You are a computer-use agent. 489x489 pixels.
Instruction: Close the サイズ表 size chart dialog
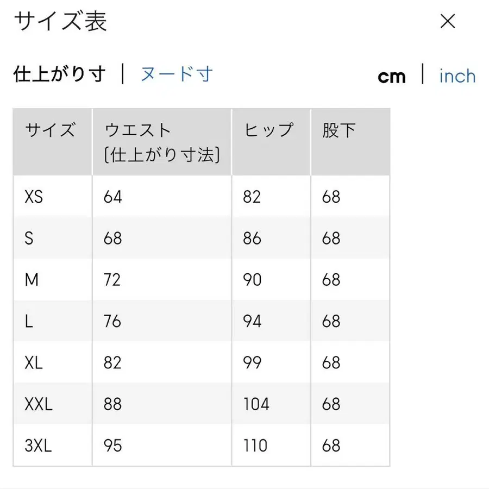(x=447, y=21)
